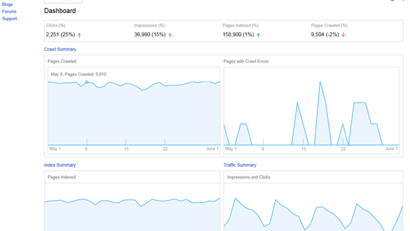Image resolution: width=410 pixels, height=231 pixels.
Task: Click the first peak in Impressions and Clicks chart
Action: coord(236,198)
